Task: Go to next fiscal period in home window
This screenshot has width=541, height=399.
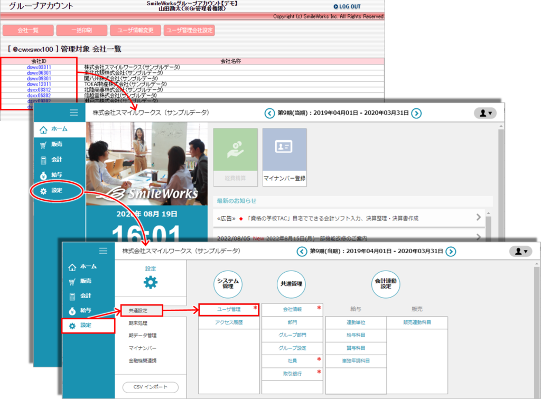Action: [416, 113]
